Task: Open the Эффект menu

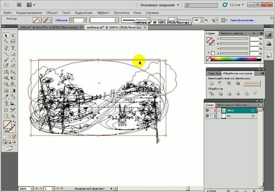Action: 103,13
